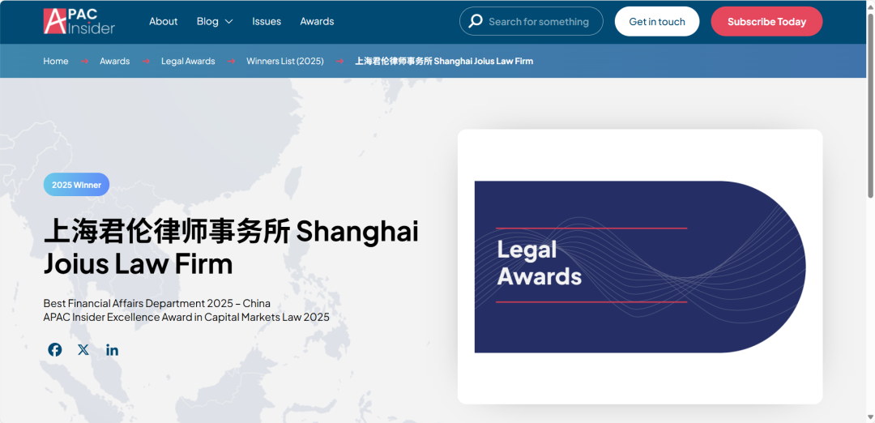
Task: Share on Facebook icon
Action: click(55, 350)
